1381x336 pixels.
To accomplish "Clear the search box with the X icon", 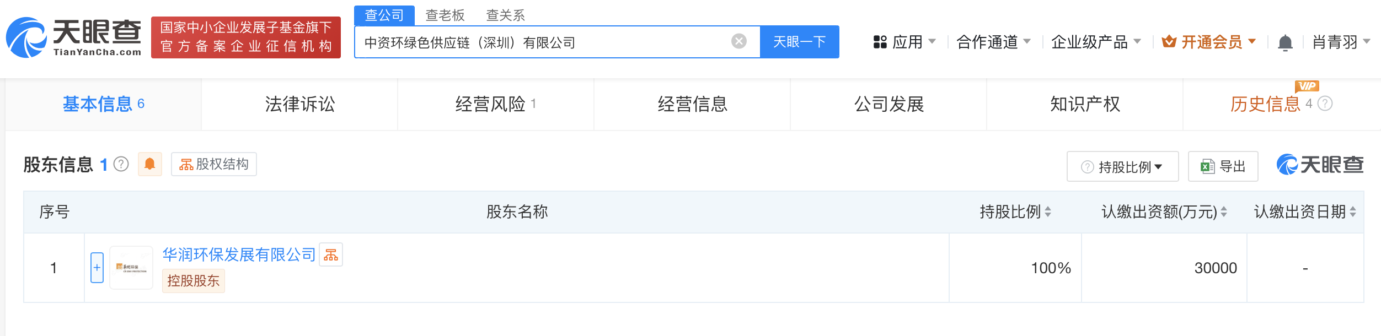I will (x=738, y=41).
